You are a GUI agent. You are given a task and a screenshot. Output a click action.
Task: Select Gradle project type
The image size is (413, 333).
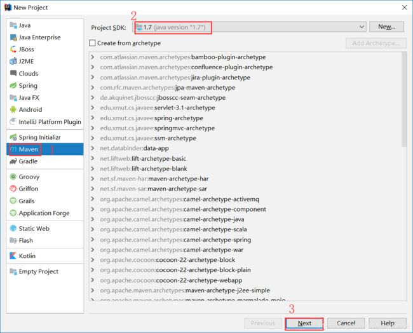44,161
